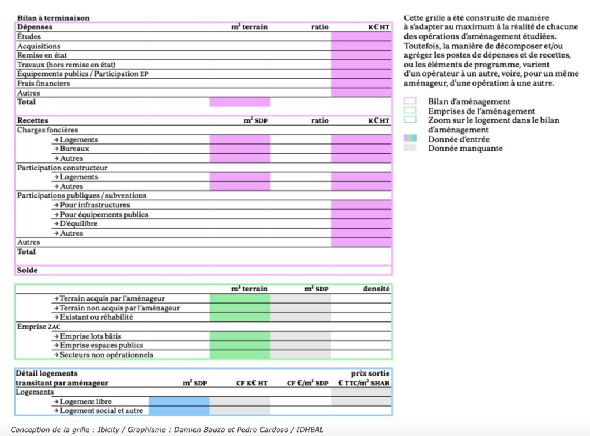The height and width of the screenshot is (436, 590).
Task: Click the arrow before Pour équipements publics
Action: click(56, 214)
